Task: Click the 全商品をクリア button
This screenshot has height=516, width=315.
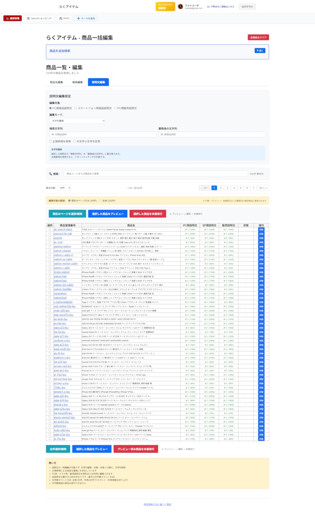Action: [x=258, y=37]
